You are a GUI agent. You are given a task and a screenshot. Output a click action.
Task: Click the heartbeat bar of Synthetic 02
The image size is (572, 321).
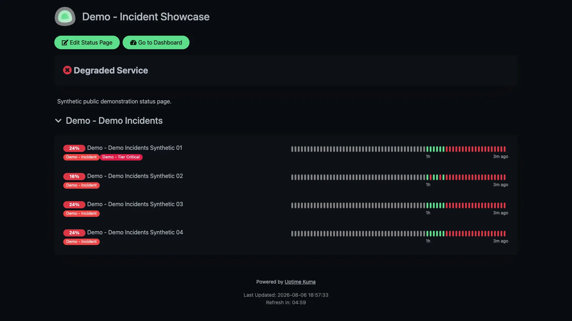[399, 177]
